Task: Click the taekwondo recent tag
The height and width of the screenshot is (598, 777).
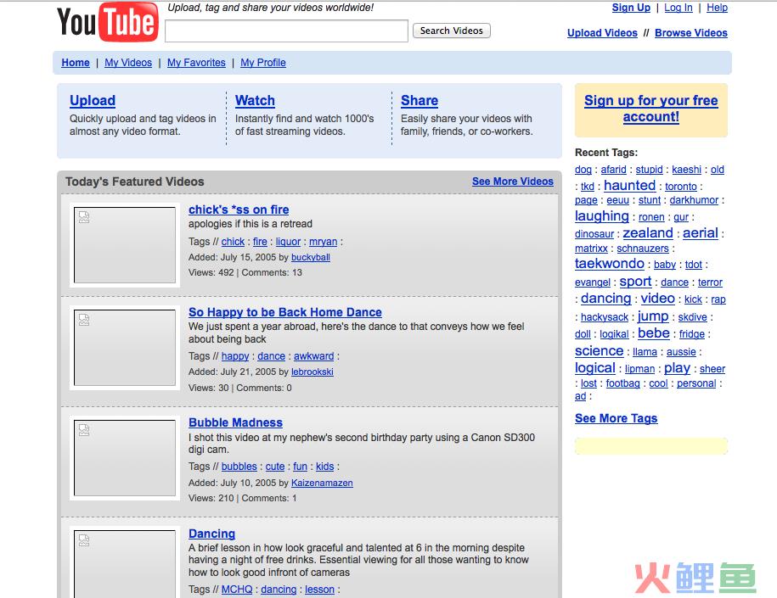Action: point(610,263)
